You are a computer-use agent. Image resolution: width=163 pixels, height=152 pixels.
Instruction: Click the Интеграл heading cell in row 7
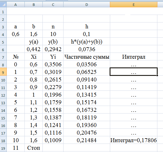click(133, 57)
